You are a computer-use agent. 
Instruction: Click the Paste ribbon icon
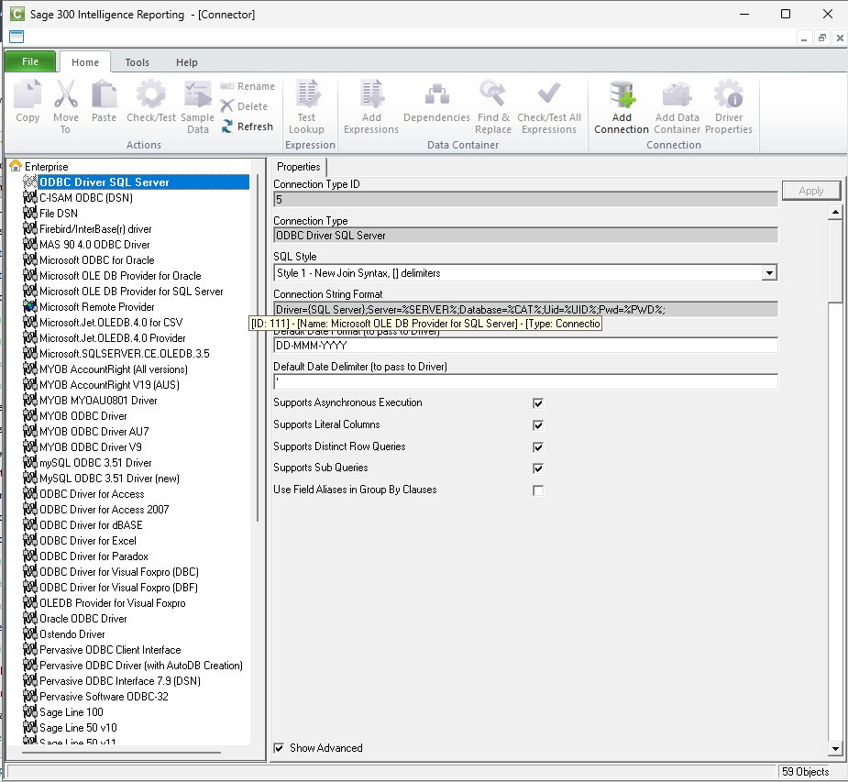pos(104,94)
